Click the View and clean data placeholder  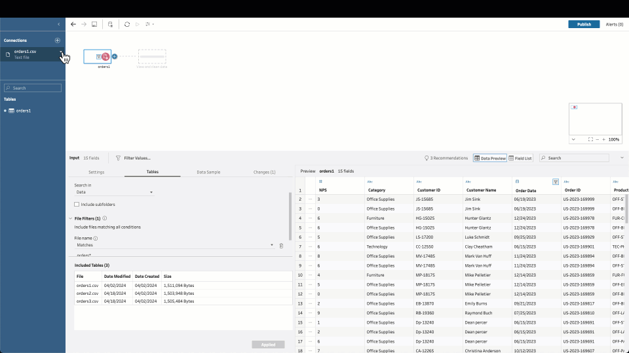(152, 56)
